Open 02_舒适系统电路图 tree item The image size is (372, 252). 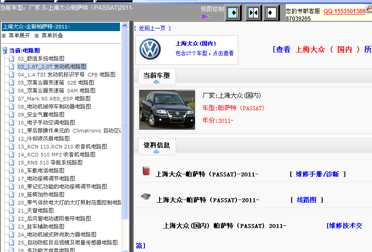click(x=41, y=59)
